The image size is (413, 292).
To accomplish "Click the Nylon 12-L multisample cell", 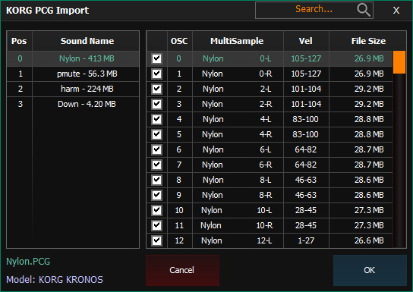I will 238,240.
